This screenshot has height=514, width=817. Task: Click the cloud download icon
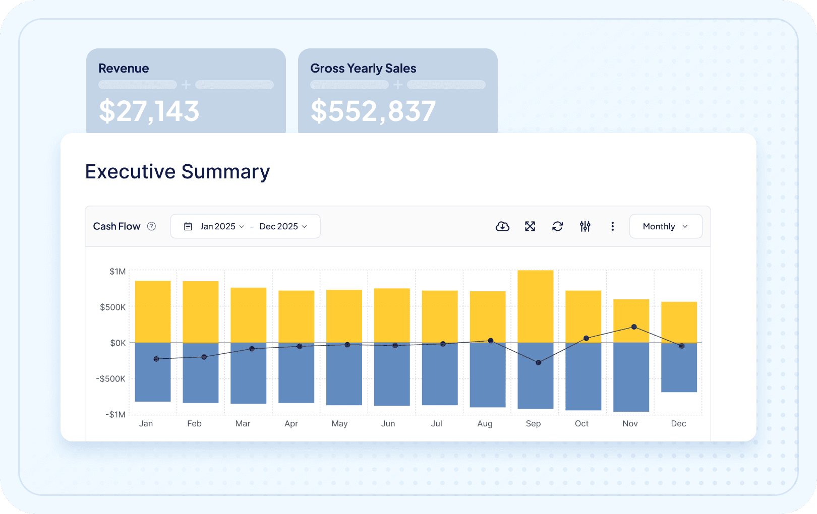(502, 226)
